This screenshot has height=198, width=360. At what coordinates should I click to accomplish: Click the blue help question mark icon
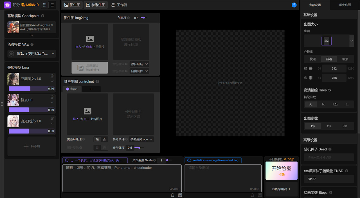[x=294, y=5]
